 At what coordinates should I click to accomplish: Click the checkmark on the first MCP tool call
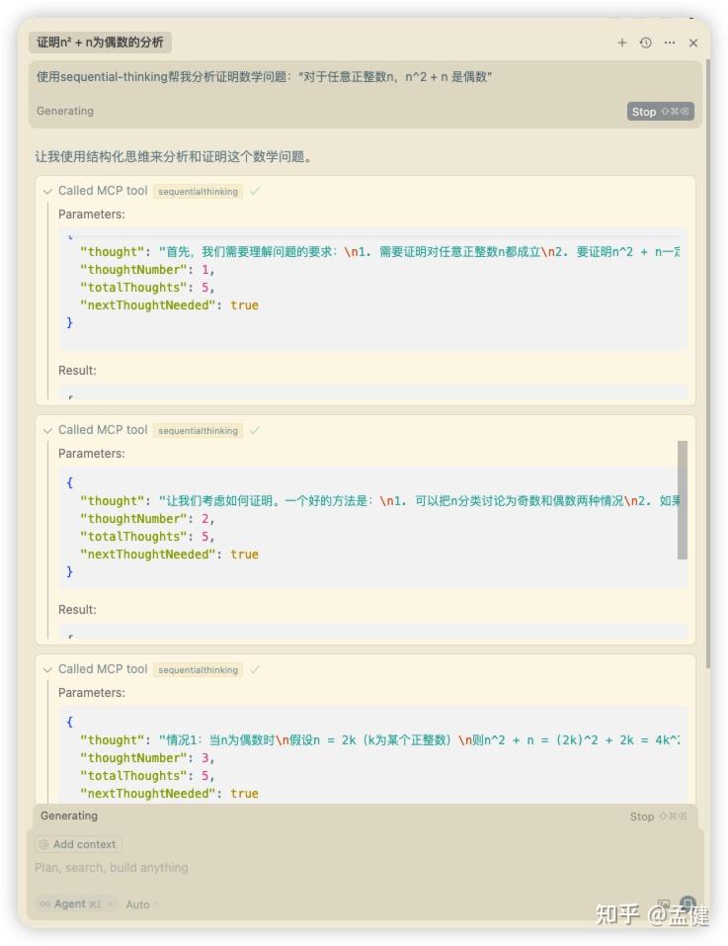pos(255,191)
